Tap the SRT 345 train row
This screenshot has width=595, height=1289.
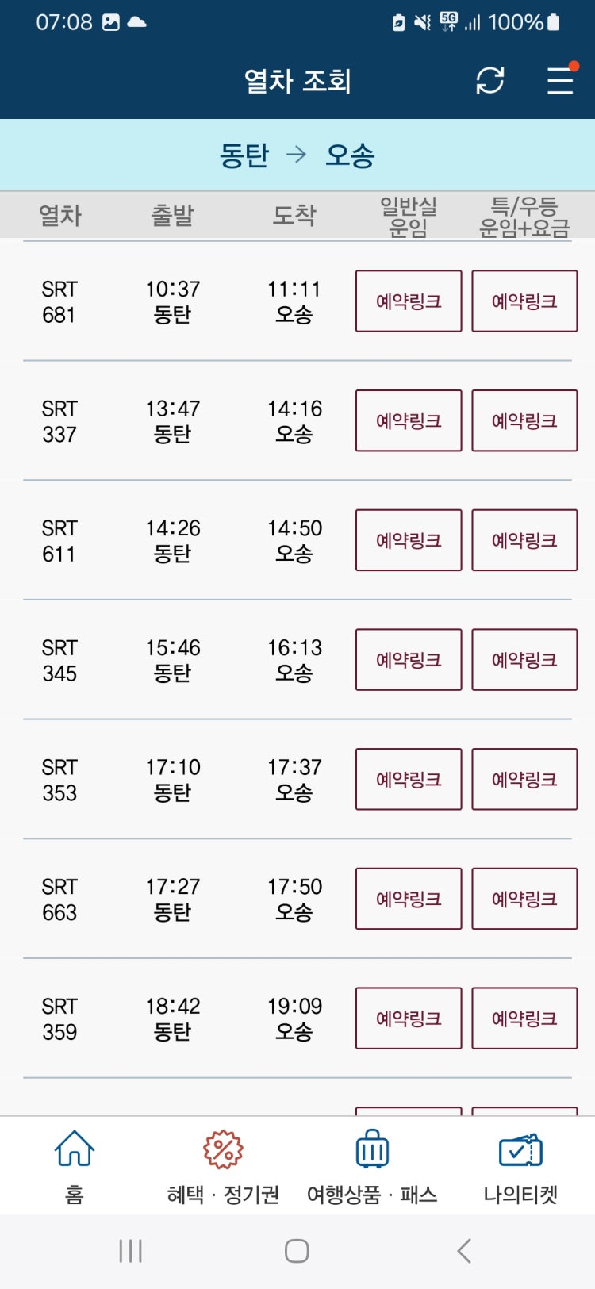pos(297,660)
